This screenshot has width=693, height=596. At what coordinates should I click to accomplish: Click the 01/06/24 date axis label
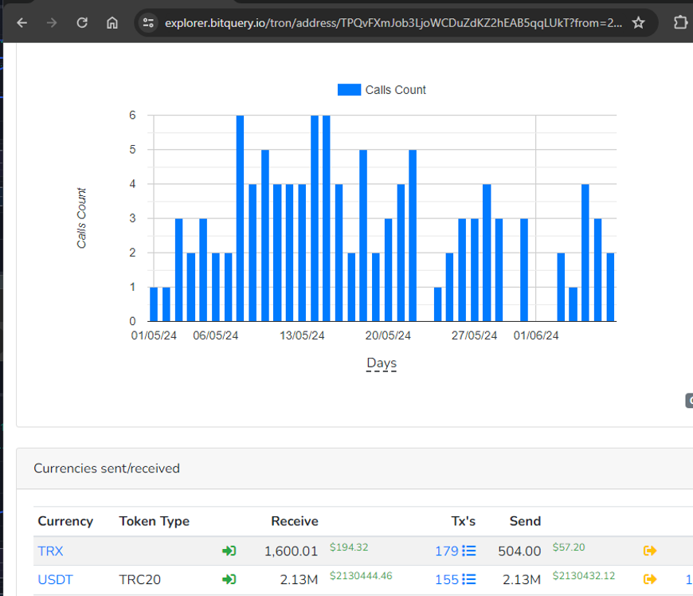coord(535,335)
